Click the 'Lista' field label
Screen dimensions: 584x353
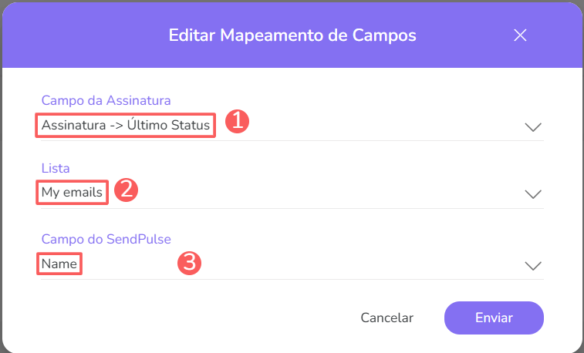[x=56, y=168]
